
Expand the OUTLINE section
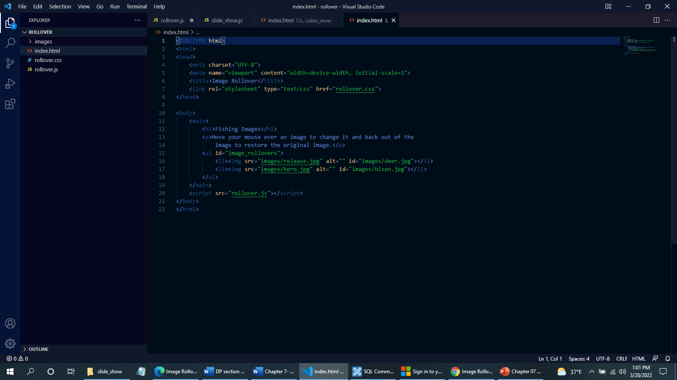point(38,349)
